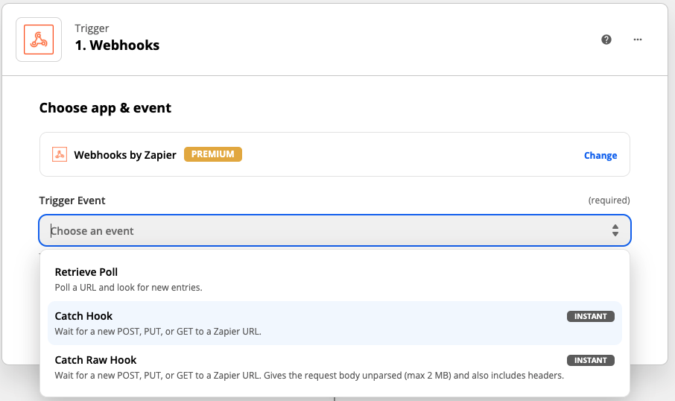This screenshot has width=675, height=401.
Task: Click the INSTANT badge next to Catch Raw Hook
Action: tap(590, 360)
